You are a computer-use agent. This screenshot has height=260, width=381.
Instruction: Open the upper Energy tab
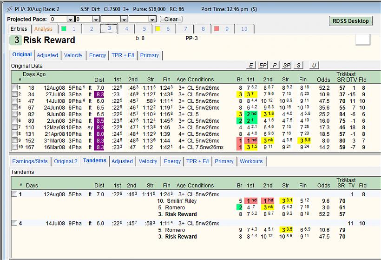tap(98, 55)
